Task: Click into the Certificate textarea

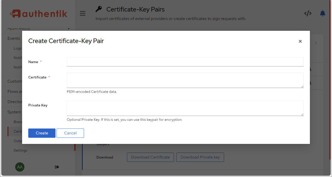Action: tap(185, 80)
